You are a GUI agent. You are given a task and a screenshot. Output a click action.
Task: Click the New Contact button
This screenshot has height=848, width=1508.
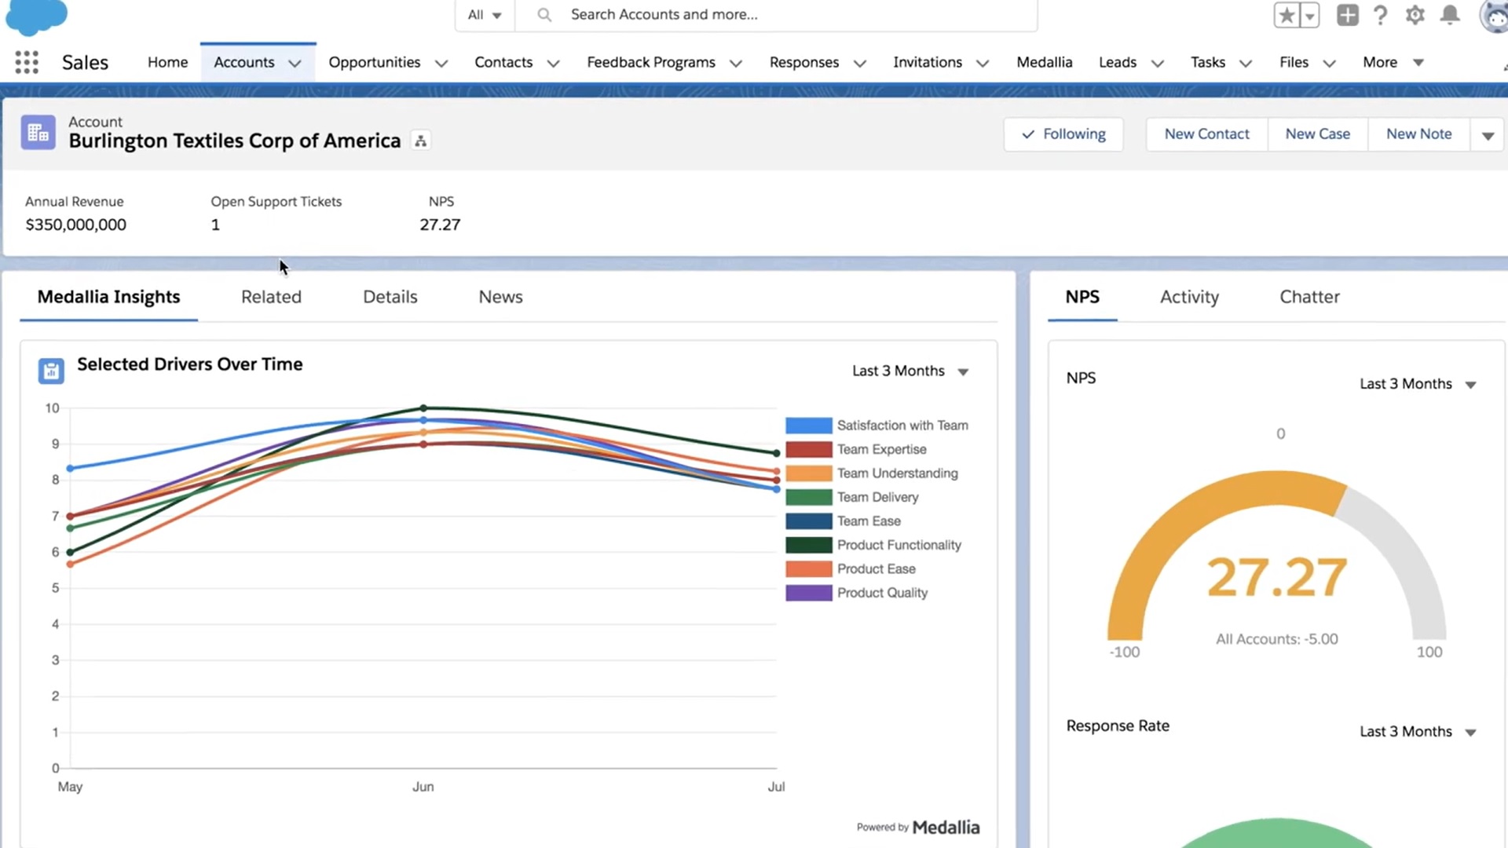(1206, 134)
